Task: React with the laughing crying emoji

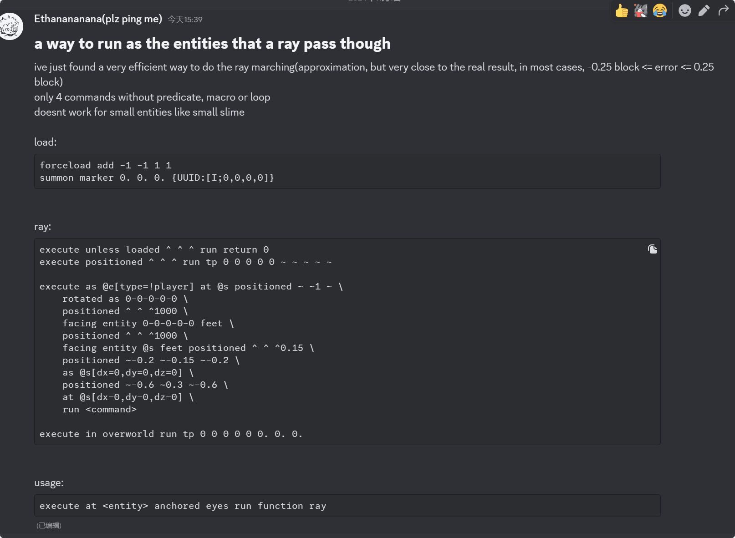Action: [x=659, y=10]
